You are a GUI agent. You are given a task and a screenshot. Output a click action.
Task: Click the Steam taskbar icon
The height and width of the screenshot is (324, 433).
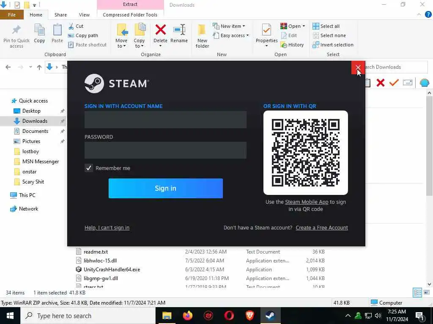pos(270,316)
